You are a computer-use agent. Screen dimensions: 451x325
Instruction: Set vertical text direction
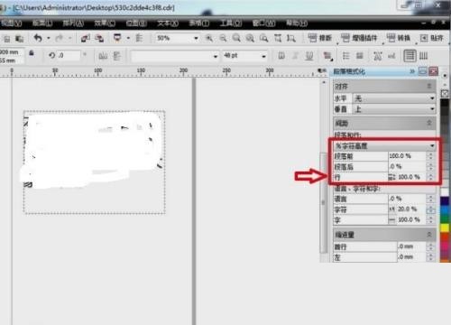(423, 56)
